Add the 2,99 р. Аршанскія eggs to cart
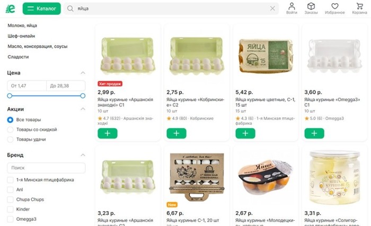The height and width of the screenshot is (226, 371). click(108, 133)
